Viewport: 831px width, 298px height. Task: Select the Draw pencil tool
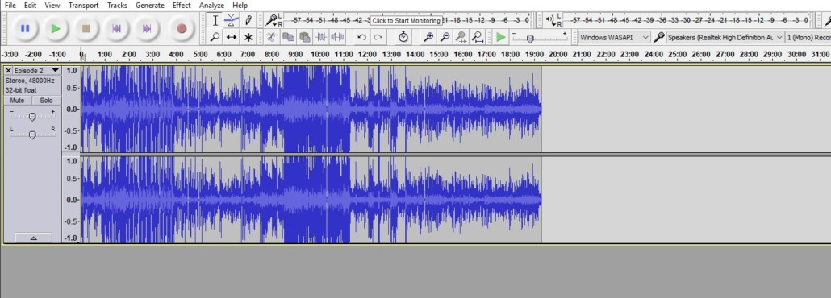click(248, 21)
